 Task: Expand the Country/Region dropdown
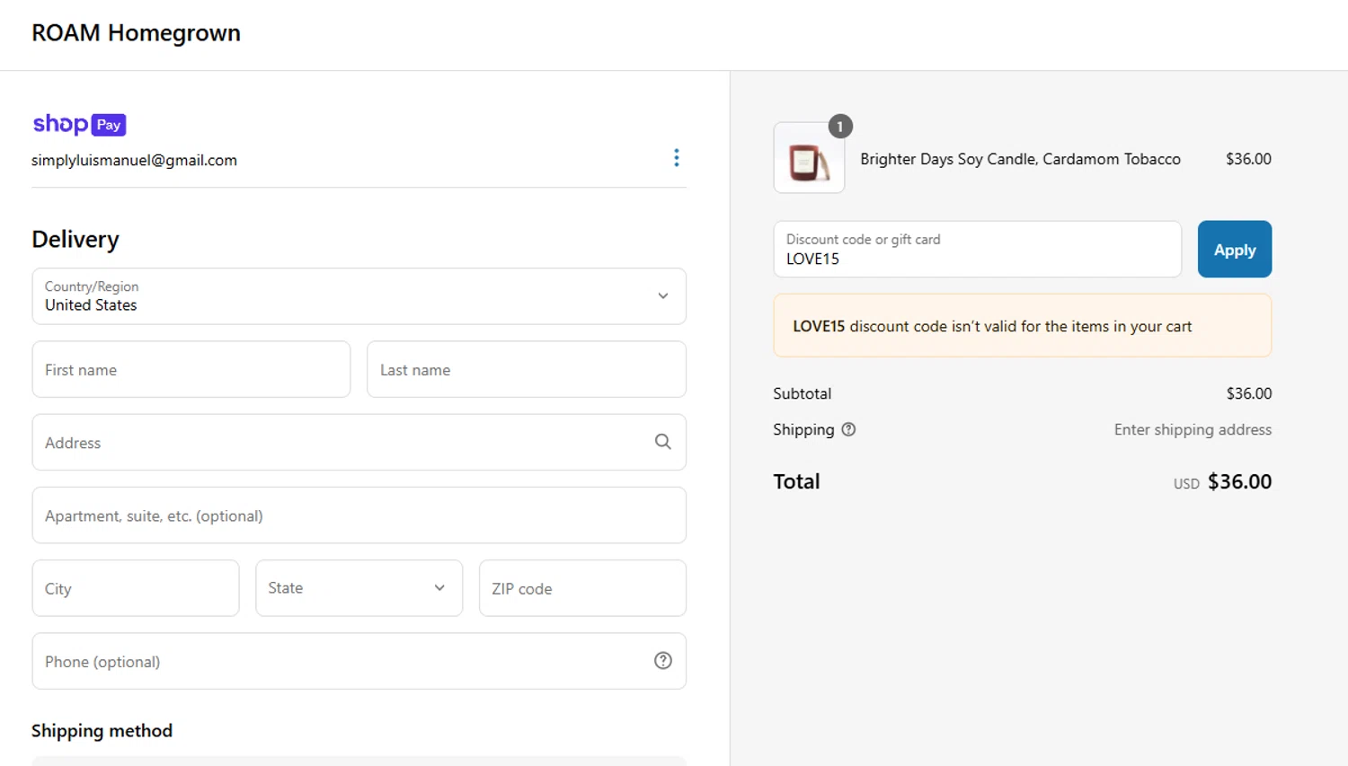point(359,296)
